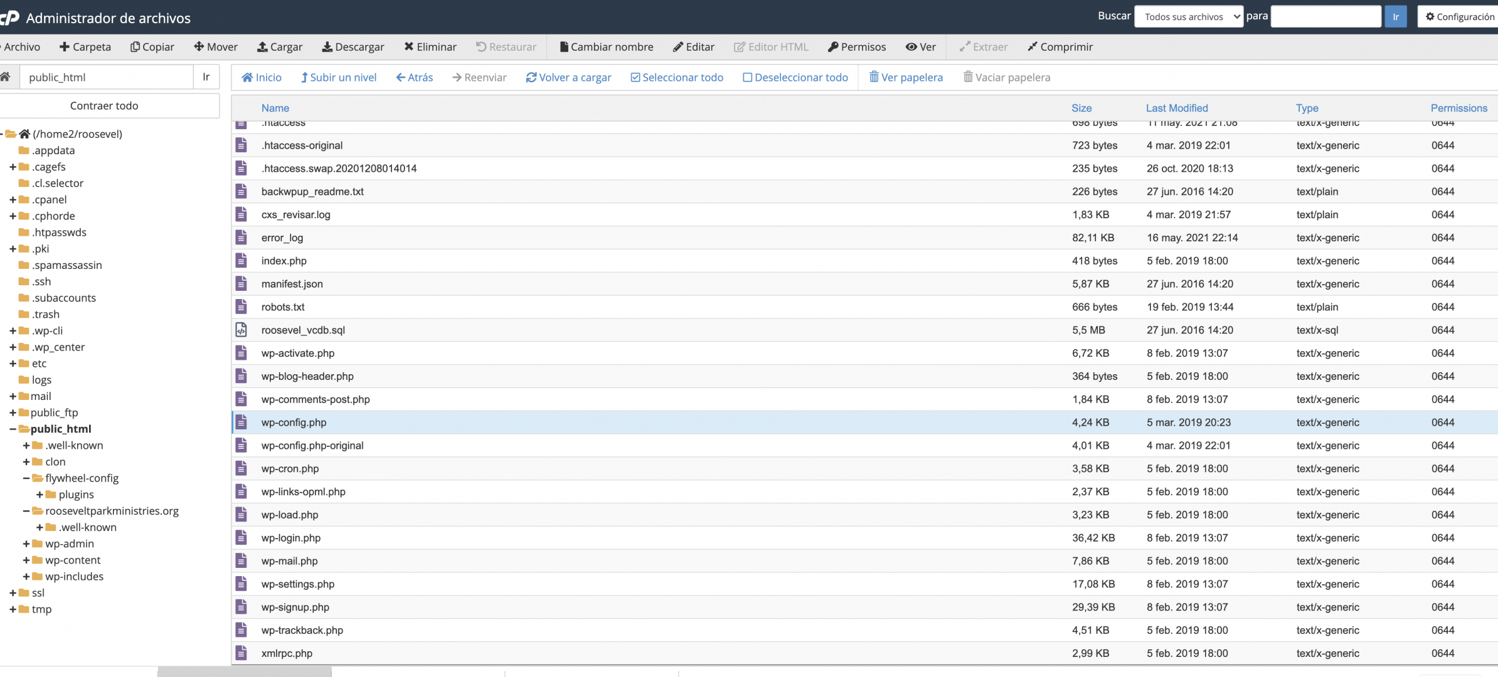The height and width of the screenshot is (677, 1498).
Task: Click Eliminar to delete the selection
Action: (430, 47)
